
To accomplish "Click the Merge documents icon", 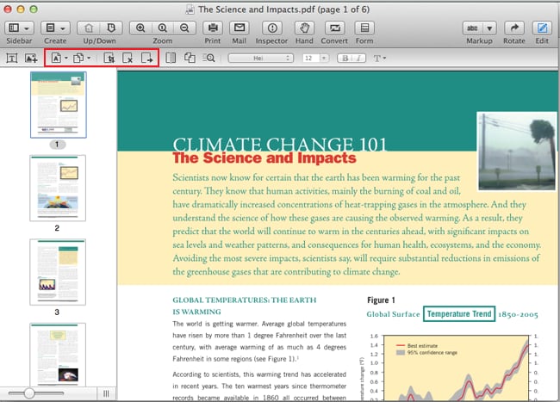I will tap(190, 58).
